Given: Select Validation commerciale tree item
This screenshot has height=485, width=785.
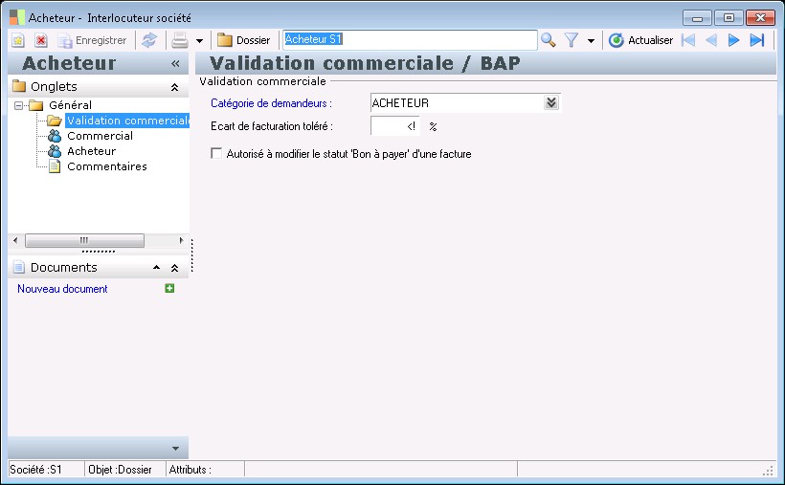Looking at the screenshot, I should point(127,121).
